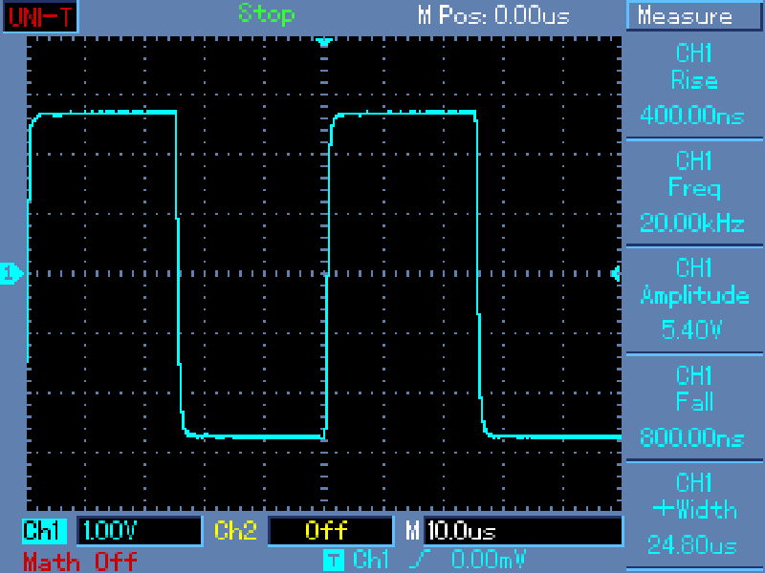Select the CH1 Rise measurement
This screenshot has height=573, width=765.
click(694, 85)
